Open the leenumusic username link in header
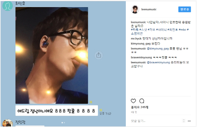Viewport: 197px width, 127px height. click(x=149, y=9)
